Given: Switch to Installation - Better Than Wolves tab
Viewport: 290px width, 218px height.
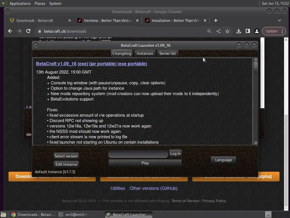Looking at the screenshot, I should pos(176,20).
